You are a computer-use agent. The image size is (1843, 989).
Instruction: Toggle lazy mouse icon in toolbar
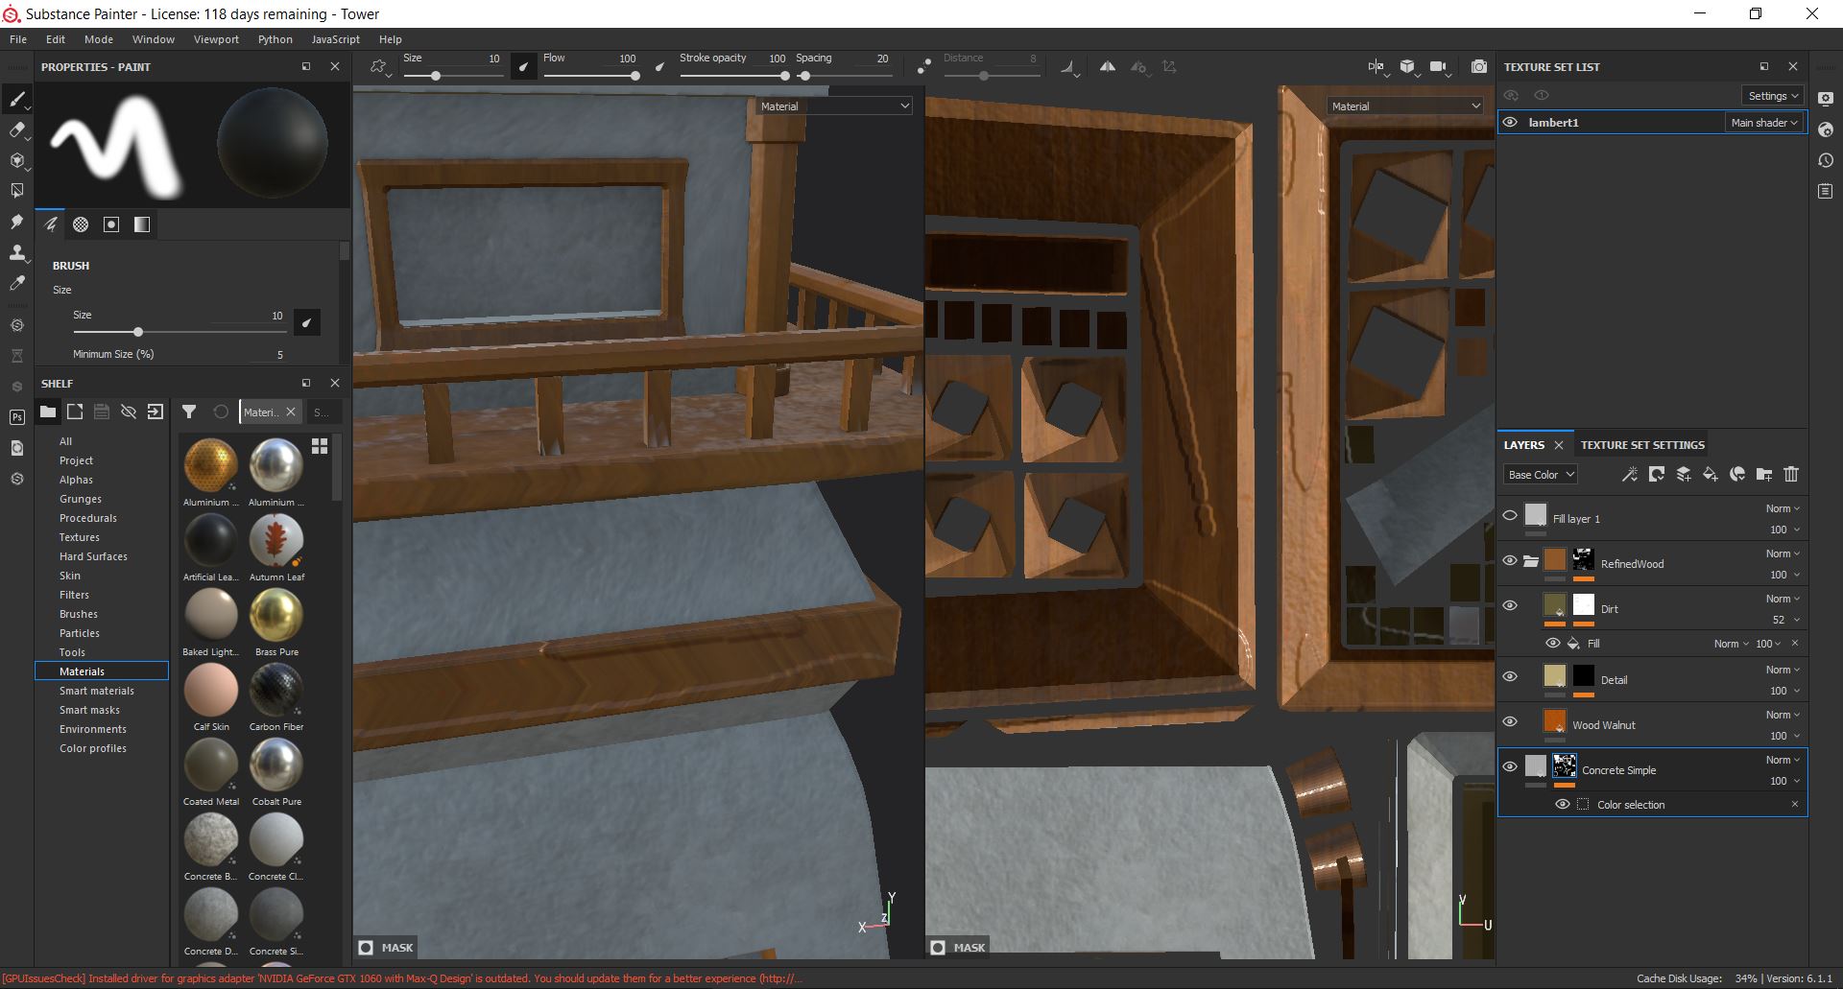point(923,67)
